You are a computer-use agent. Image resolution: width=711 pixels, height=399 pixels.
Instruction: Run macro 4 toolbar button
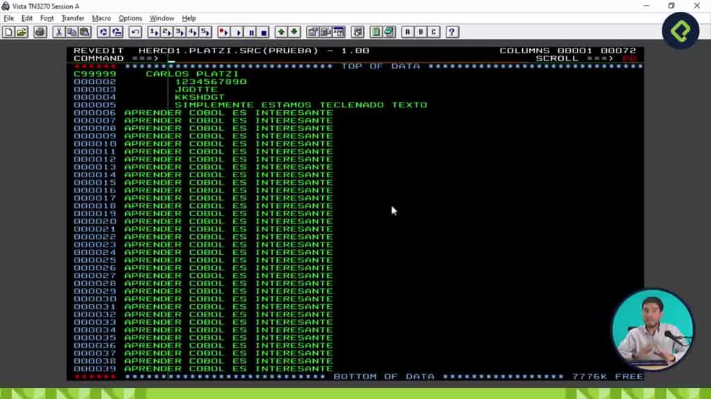[193, 32]
